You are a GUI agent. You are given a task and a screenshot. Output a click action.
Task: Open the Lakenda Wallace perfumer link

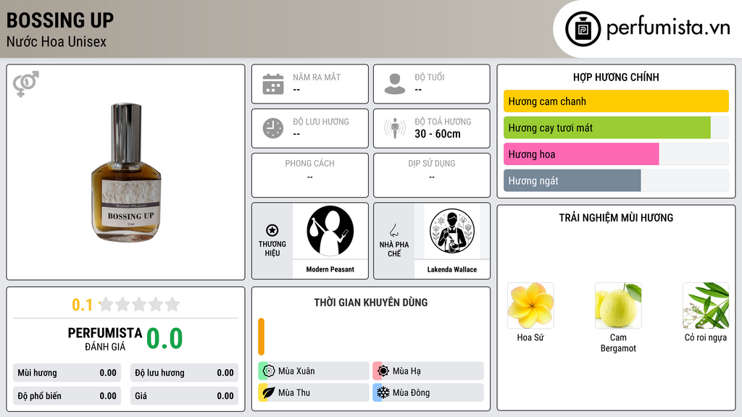click(x=452, y=269)
